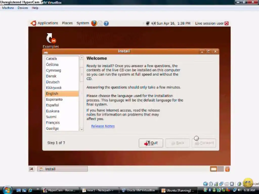The width and height of the screenshot is (259, 194).
Task: Click the Show Desktop quick launch icon
Action: pos(18,190)
